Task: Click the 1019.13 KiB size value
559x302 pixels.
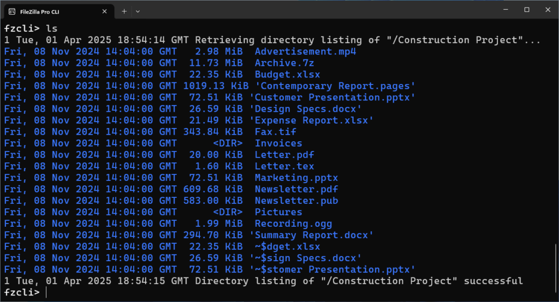Action: click(216, 86)
